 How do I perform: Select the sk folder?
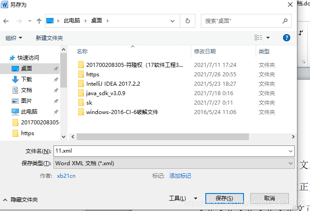[89, 102]
